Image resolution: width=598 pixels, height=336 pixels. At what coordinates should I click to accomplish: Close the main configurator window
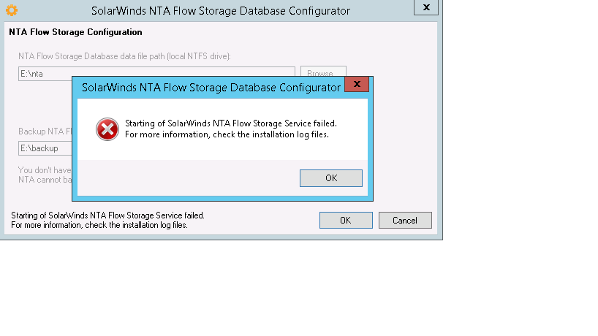[425, 7]
